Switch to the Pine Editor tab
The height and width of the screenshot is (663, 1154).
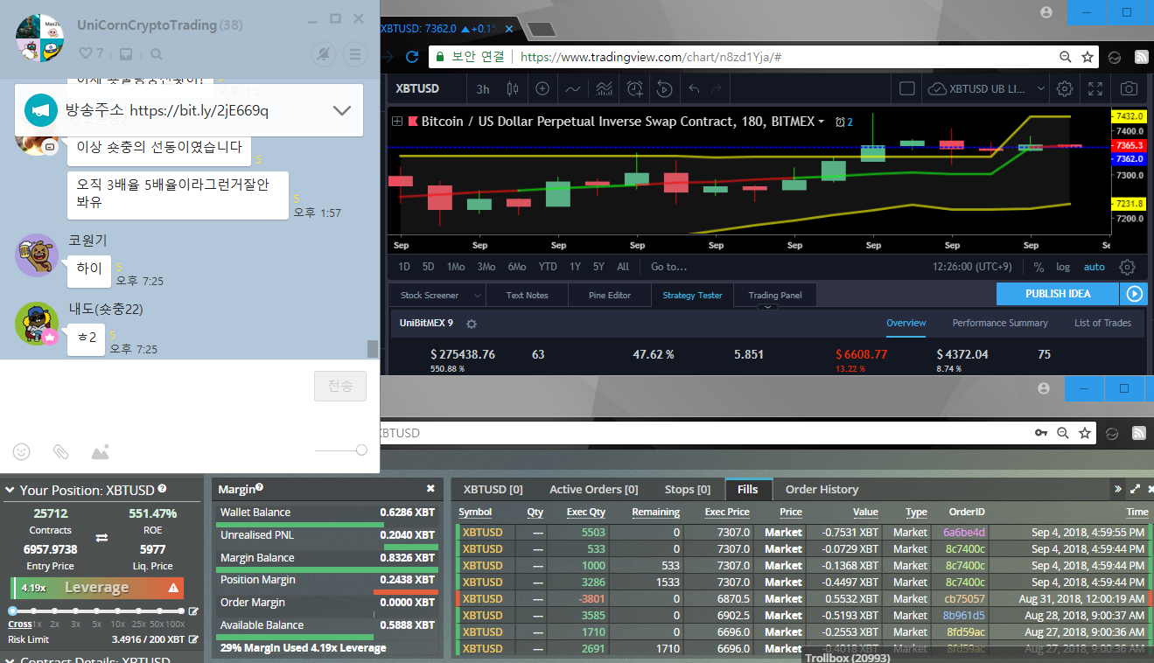point(610,295)
